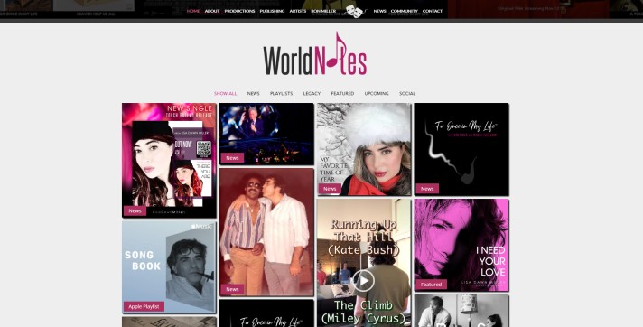Click News tag on New Single card
The height and width of the screenshot is (327, 643).
pyautogui.click(x=135, y=210)
